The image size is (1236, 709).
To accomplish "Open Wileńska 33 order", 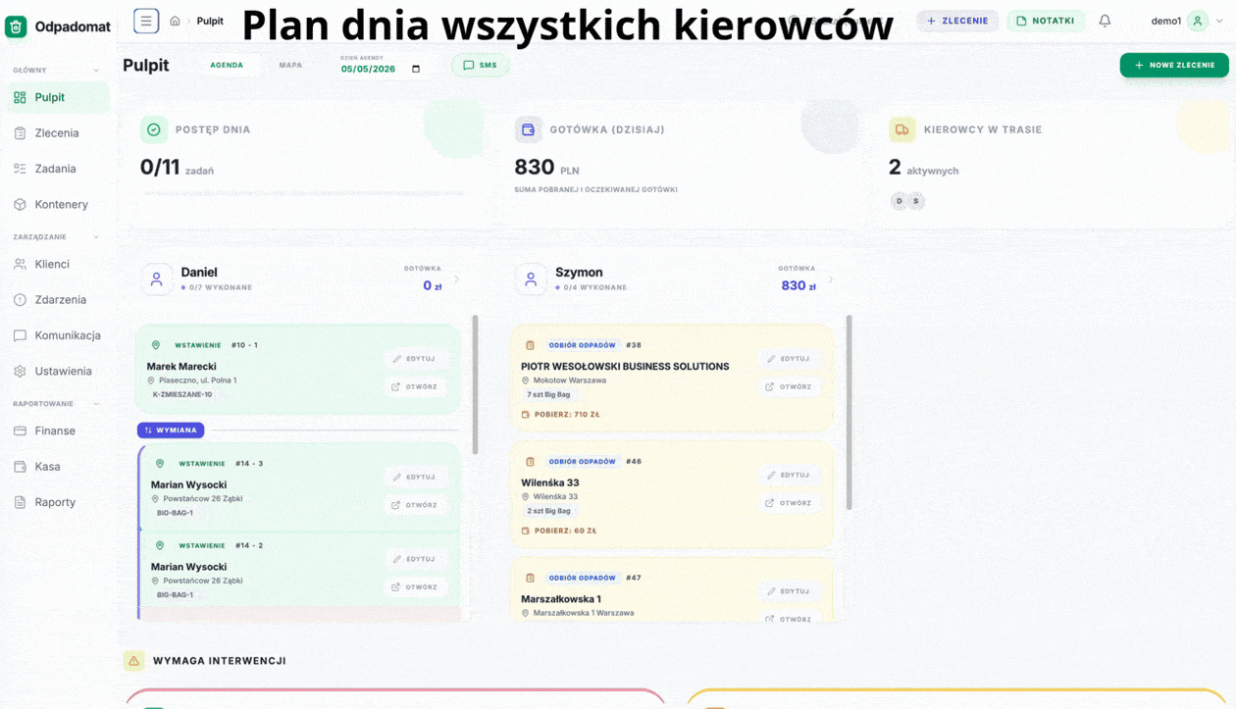I will point(790,503).
